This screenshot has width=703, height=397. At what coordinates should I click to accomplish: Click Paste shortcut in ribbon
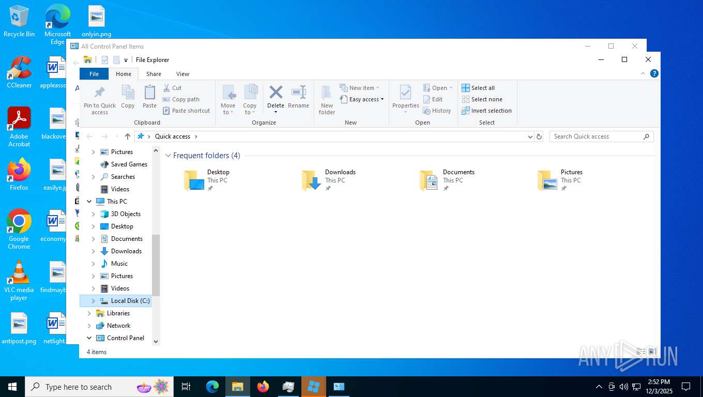click(x=187, y=111)
